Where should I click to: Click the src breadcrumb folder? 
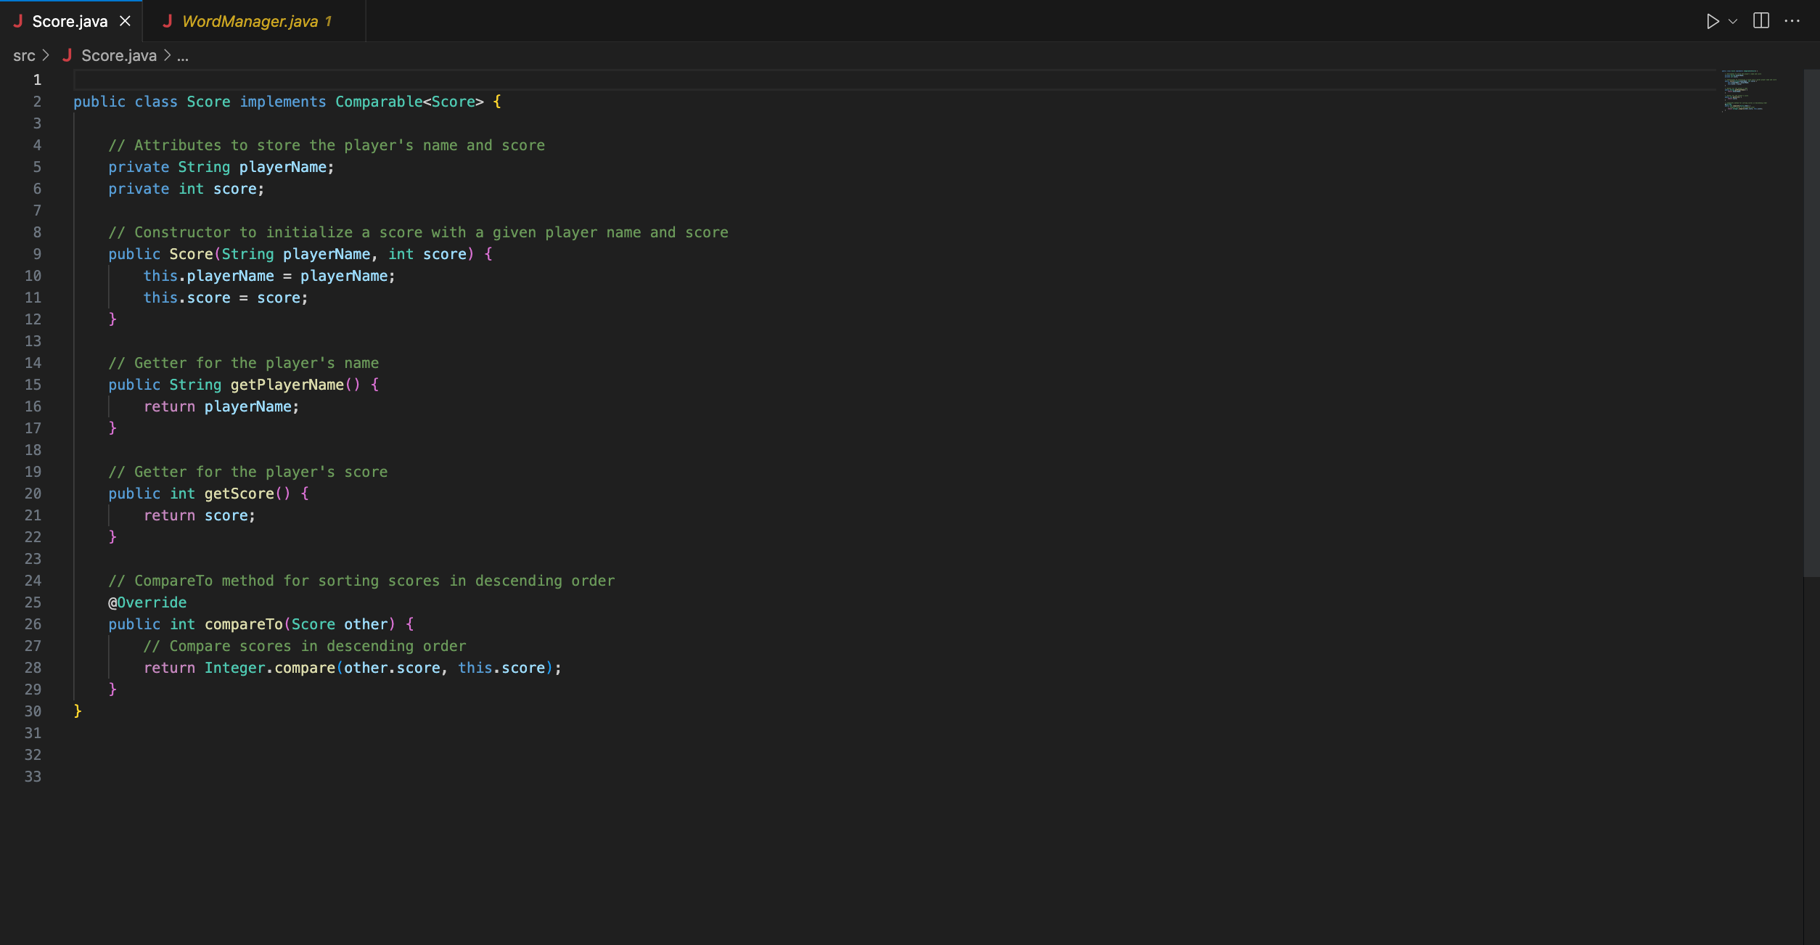pos(24,56)
